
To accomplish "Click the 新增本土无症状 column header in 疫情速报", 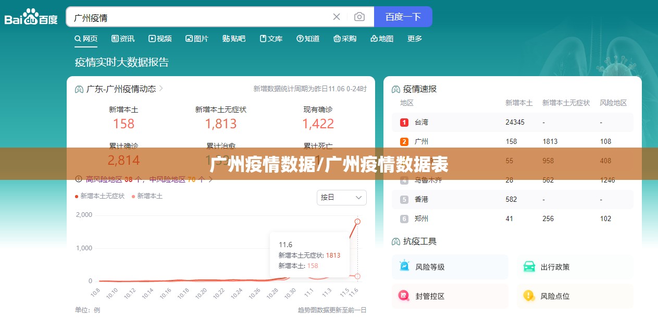I will pyautogui.click(x=566, y=103).
